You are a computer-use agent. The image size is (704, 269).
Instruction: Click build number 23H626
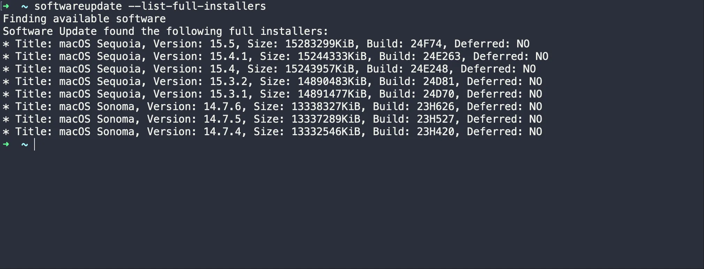click(435, 107)
